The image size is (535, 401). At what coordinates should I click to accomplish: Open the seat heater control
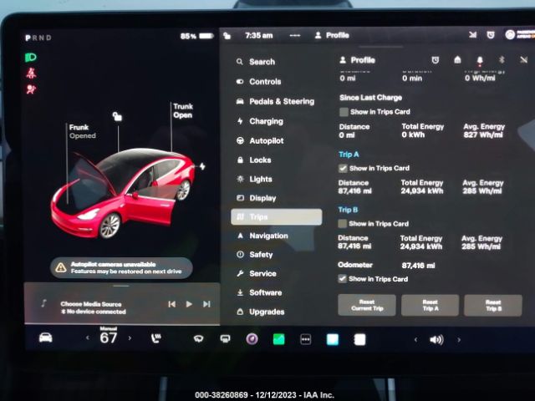pyautogui.click(x=155, y=339)
